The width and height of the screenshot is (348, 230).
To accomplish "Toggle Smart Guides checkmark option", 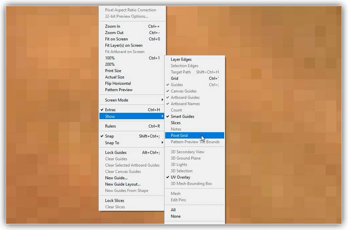I will (182, 116).
